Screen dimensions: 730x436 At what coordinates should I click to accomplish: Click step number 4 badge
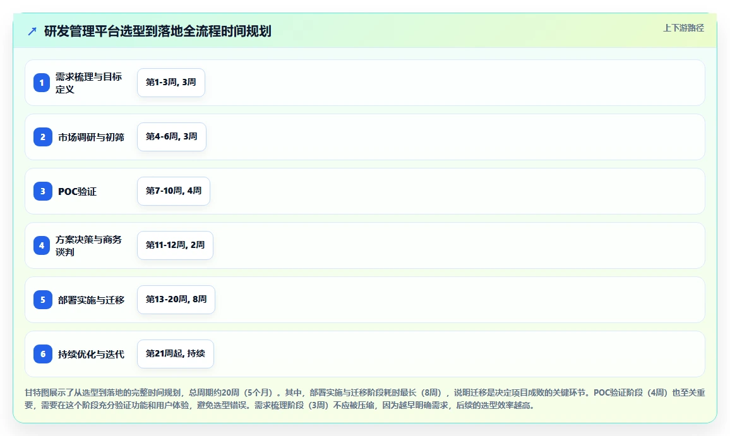click(42, 245)
